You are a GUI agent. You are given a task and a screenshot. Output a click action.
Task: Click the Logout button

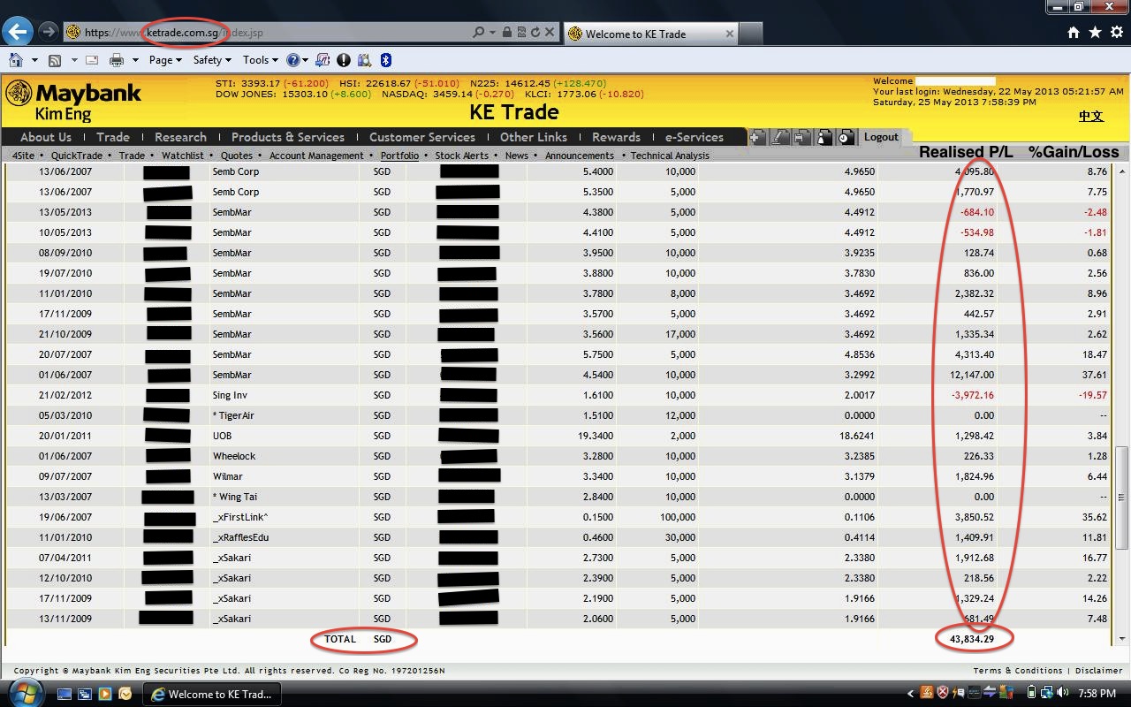coord(881,137)
